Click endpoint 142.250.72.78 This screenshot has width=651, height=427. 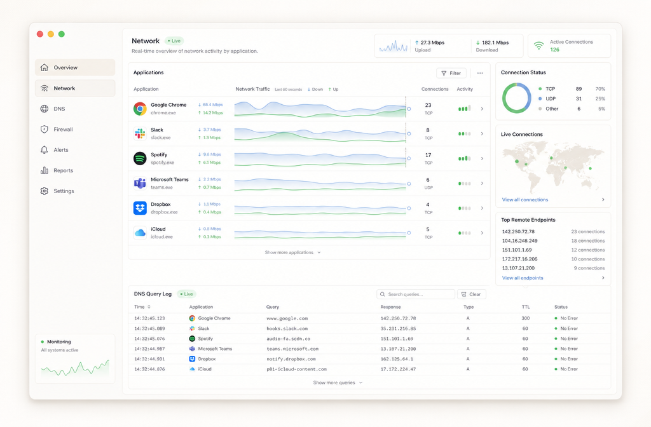click(518, 231)
